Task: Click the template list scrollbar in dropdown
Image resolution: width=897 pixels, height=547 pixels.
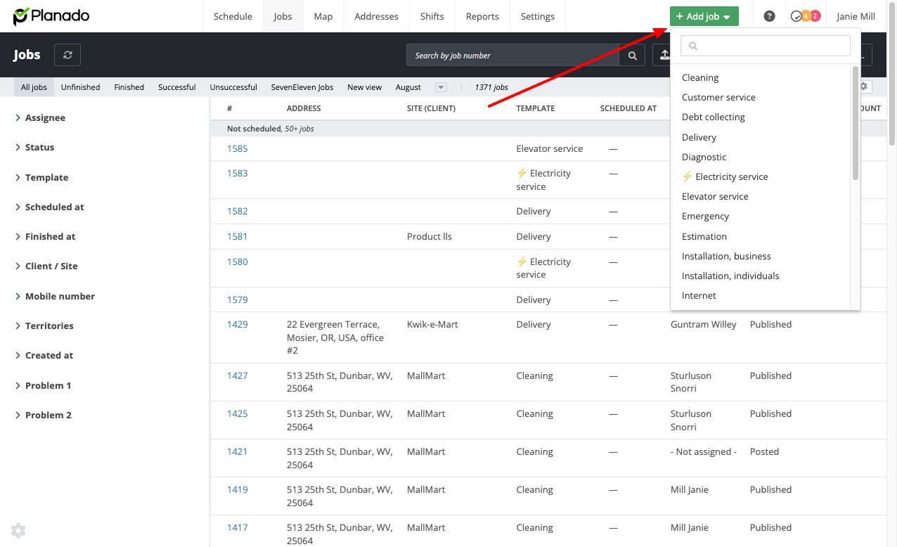Action: 856,123
